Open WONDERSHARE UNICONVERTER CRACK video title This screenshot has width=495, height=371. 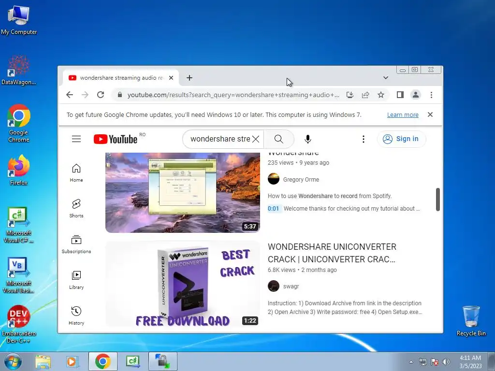[x=332, y=253]
